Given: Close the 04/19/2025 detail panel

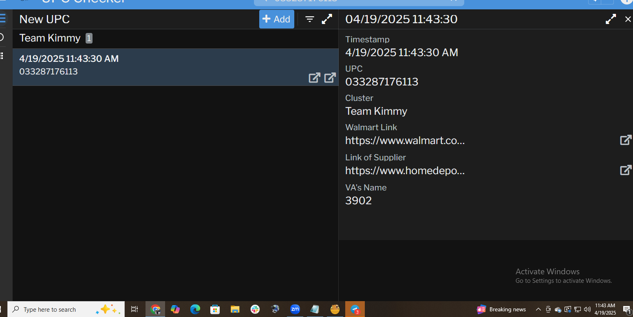Looking at the screenshot, I should point(628,19).
